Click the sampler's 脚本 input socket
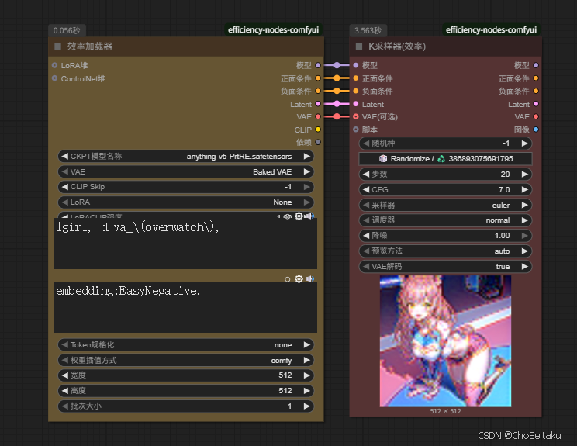The height and width of the screenshot is (446, 577). (356, 130)
